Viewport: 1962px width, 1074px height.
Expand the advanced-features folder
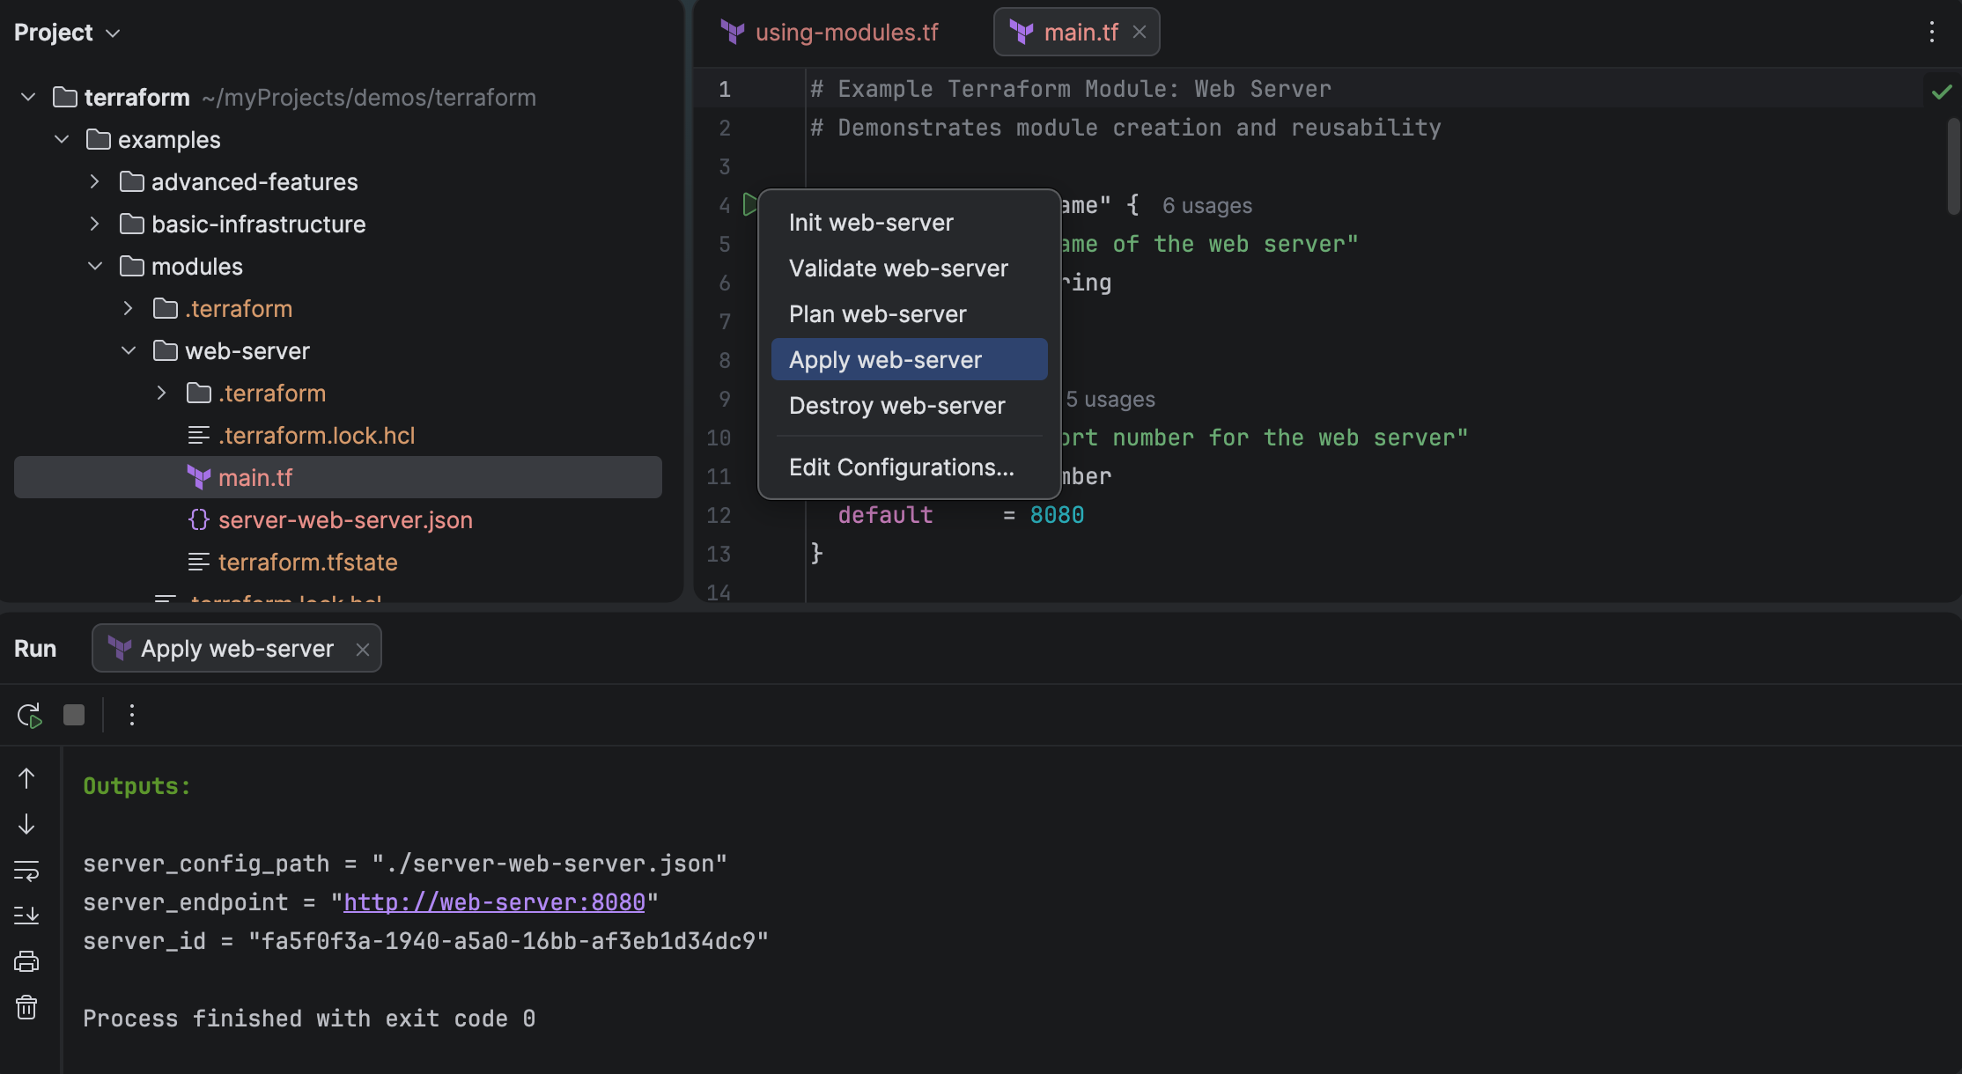(95, 182)
